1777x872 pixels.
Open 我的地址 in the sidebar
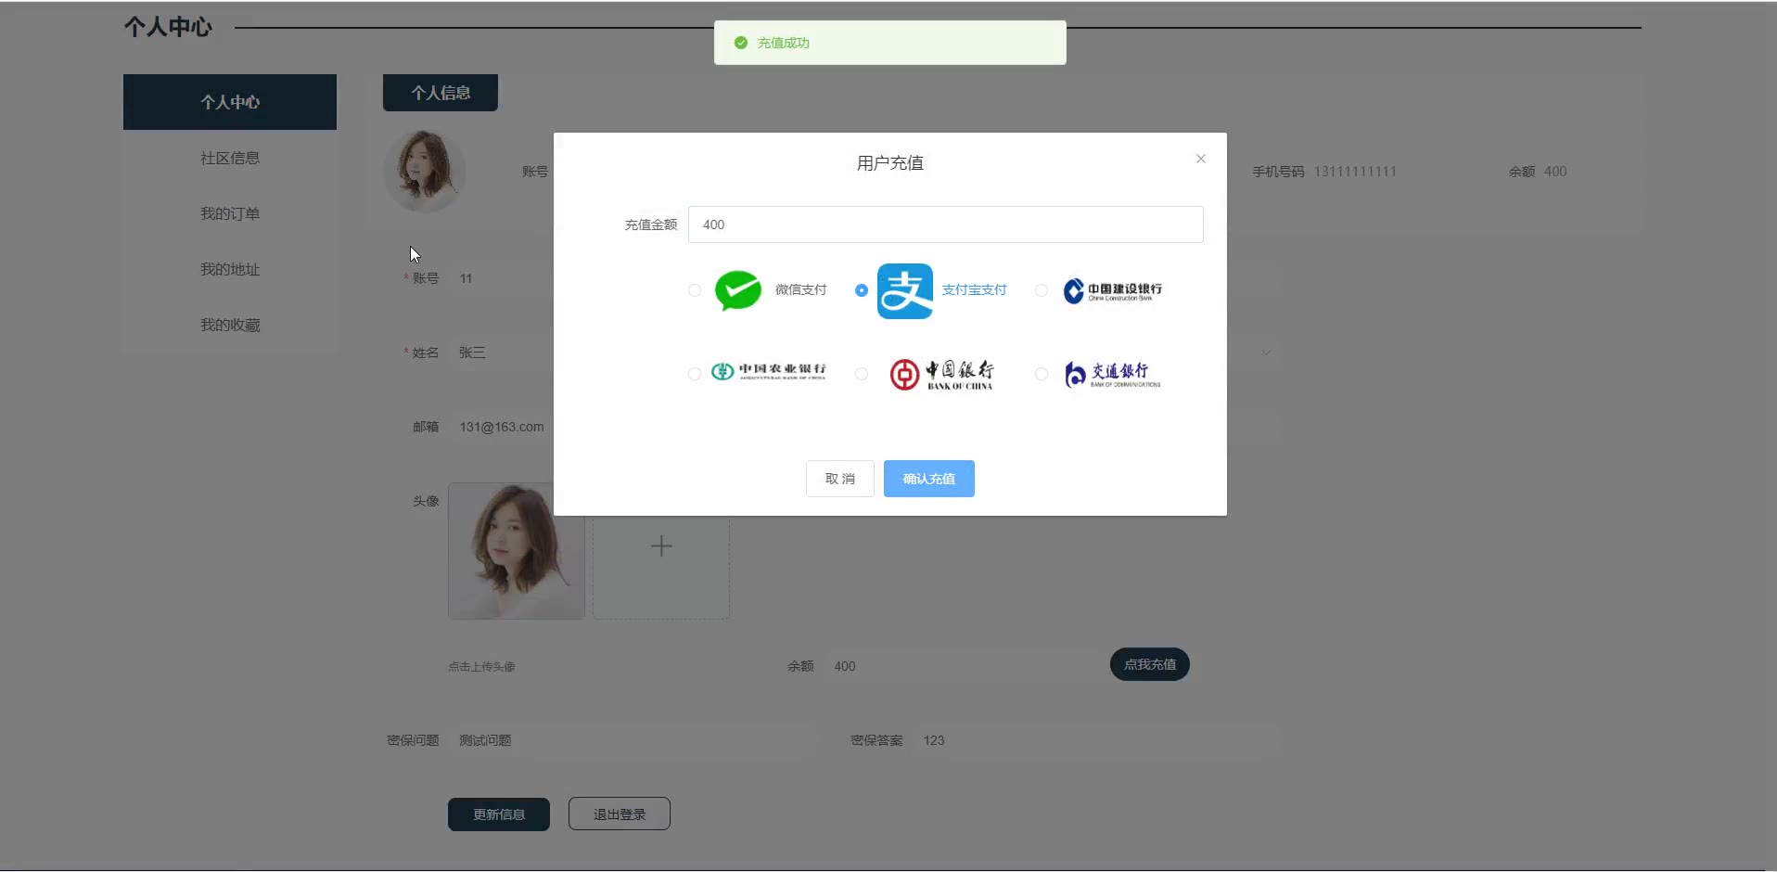[230, 269]
